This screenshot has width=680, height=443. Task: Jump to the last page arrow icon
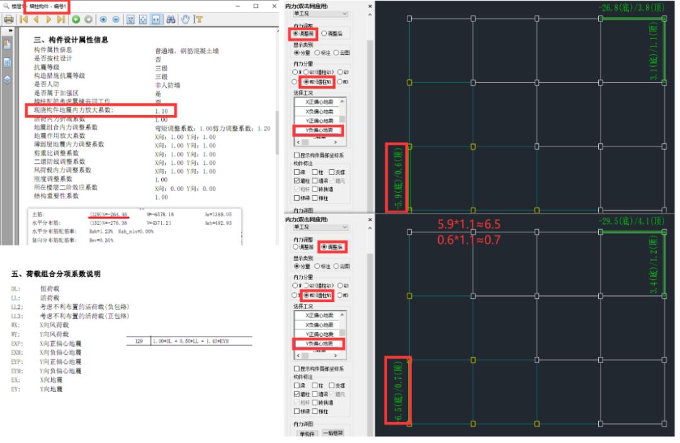pos(60,20)
